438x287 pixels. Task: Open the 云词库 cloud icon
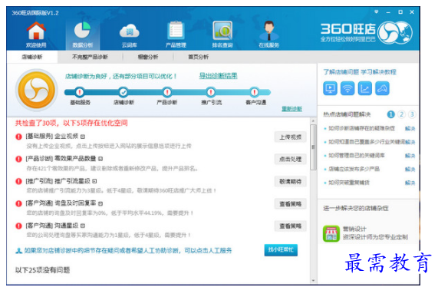130,31
